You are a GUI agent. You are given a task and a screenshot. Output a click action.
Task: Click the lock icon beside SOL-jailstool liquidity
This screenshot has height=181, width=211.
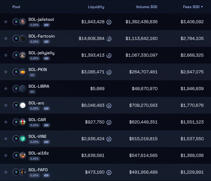pyautogui.click(x=109, y=22)
